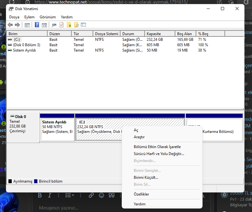Click the rescan disks drive icon
Image resolution: width=252 pixels, height=212 pixels.
coord(54,25)
